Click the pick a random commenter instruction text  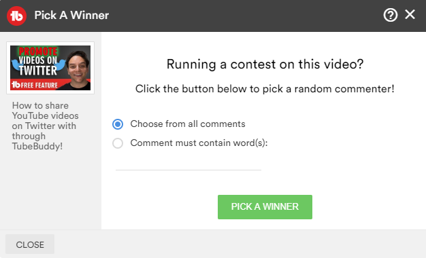(x=265, y=89)
